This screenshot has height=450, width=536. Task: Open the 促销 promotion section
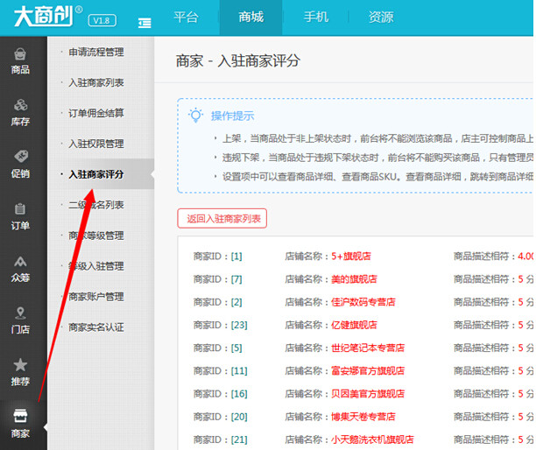tap(20, 165)
